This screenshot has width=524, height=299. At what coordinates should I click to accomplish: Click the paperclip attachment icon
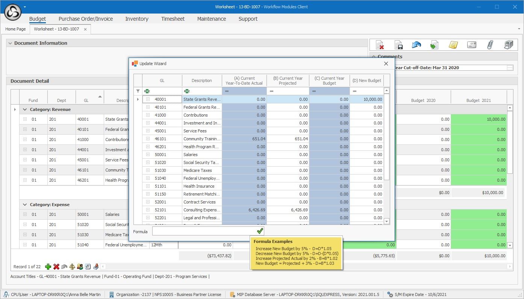490,45
